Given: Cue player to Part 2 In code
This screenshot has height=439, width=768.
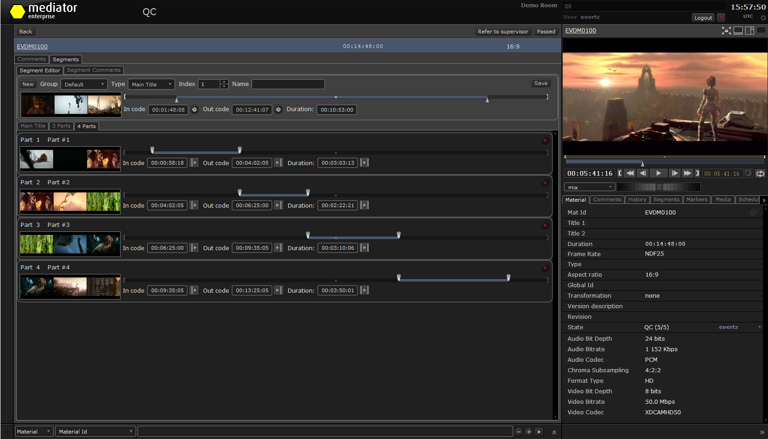Looking at the screenshot, I should click(x=194, y=205).
